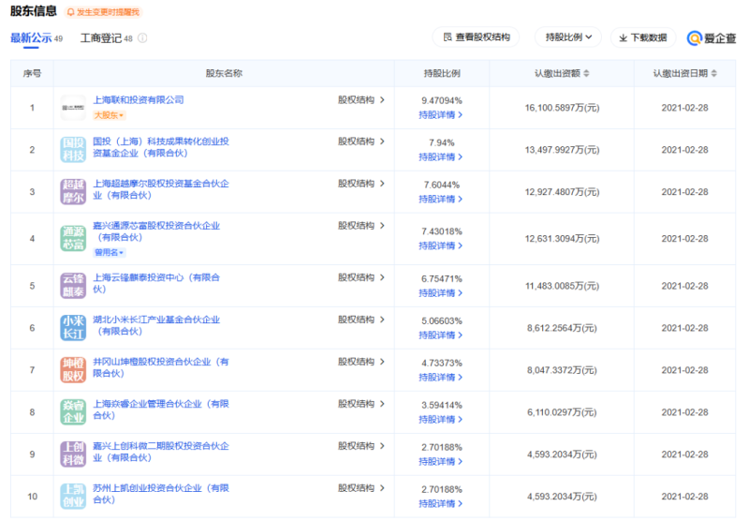Open the 持股比例 dropdown
The height and width of the screenshot is (521, 749).
568,37
